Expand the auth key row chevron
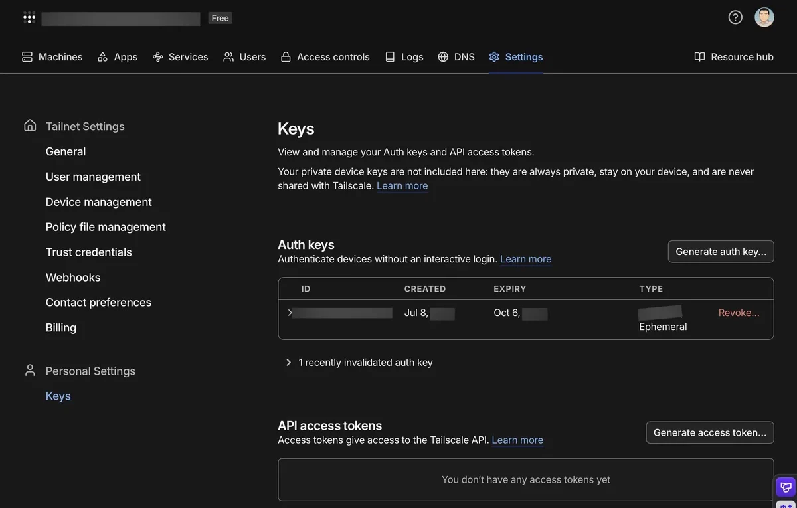This screenshot has height=508, width=797. click(290, 313)
